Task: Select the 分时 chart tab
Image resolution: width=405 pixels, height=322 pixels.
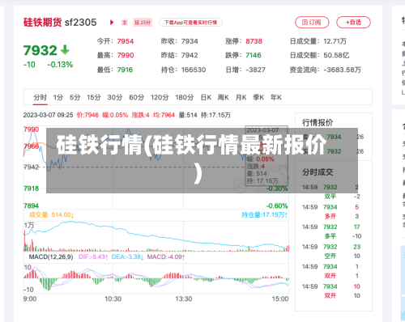Action: point(40,97)
